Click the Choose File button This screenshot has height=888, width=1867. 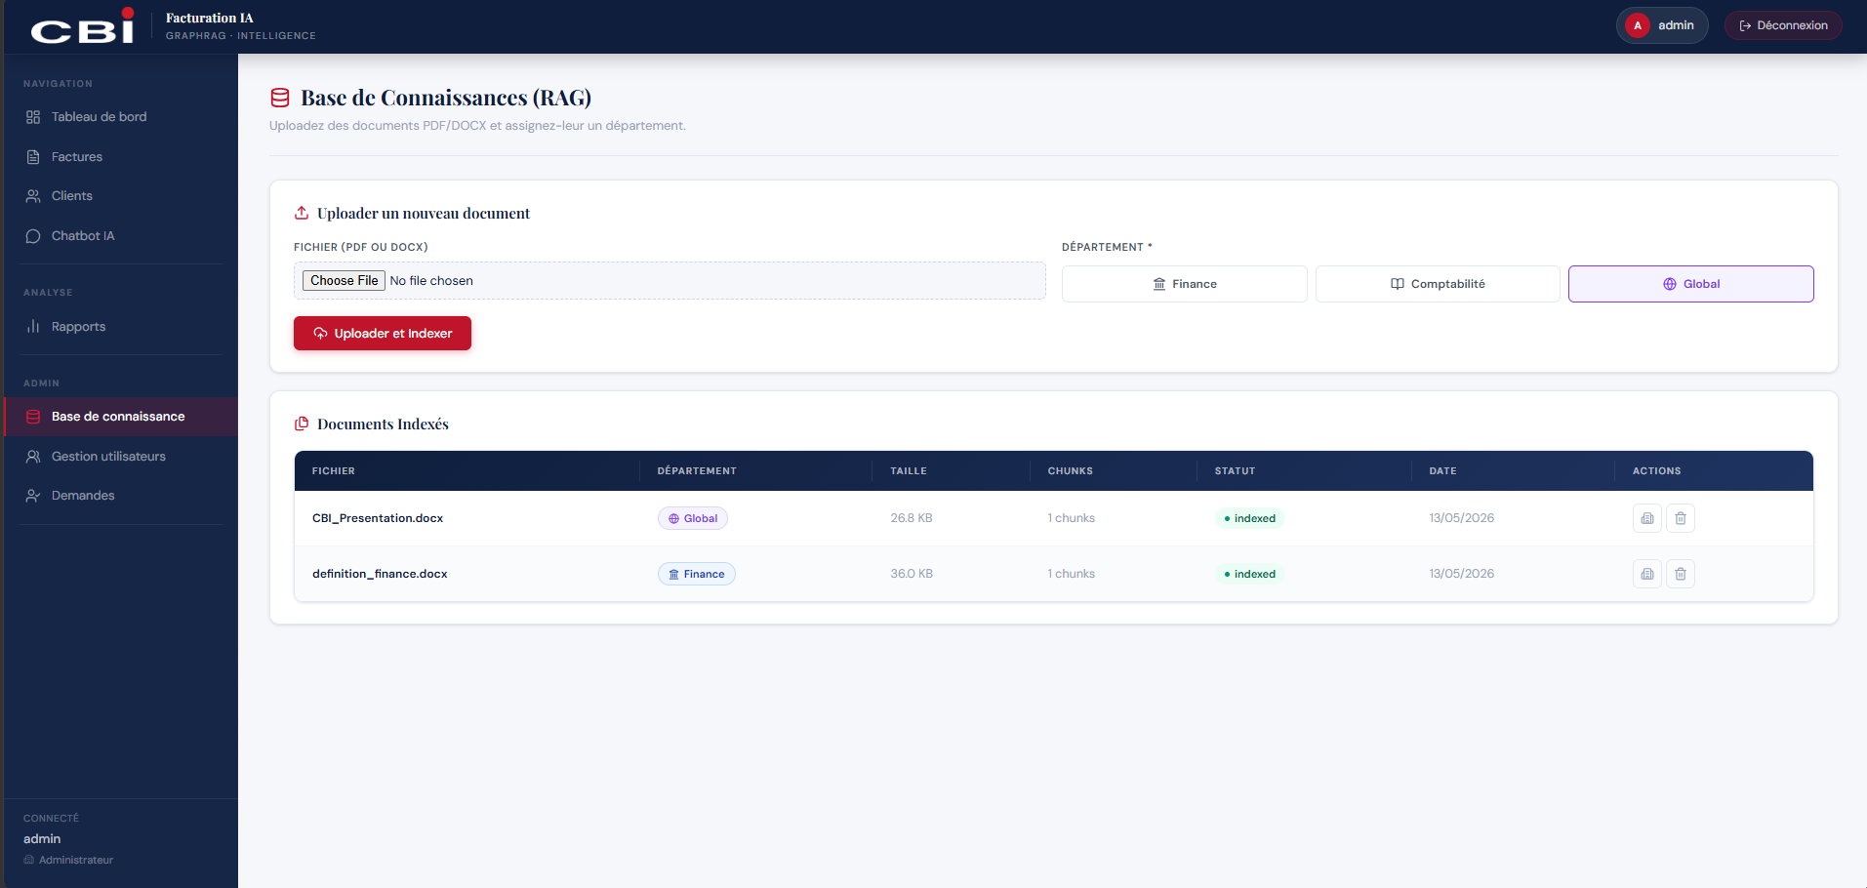point(344,281)
